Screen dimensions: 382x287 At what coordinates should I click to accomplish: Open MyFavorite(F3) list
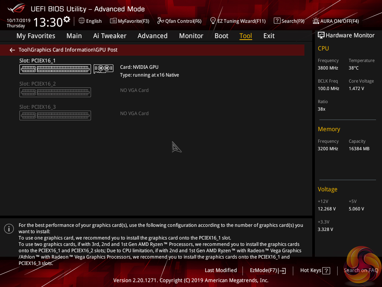tap(129, 21)
